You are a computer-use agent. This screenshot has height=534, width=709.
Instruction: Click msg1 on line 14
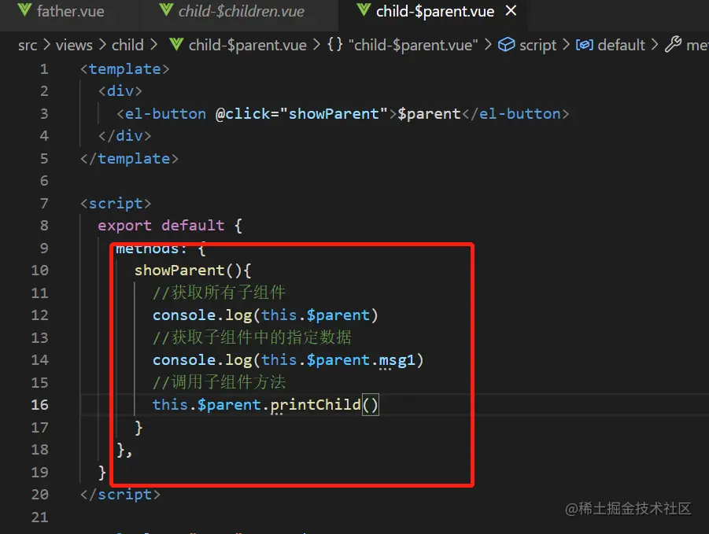point(397,360)
